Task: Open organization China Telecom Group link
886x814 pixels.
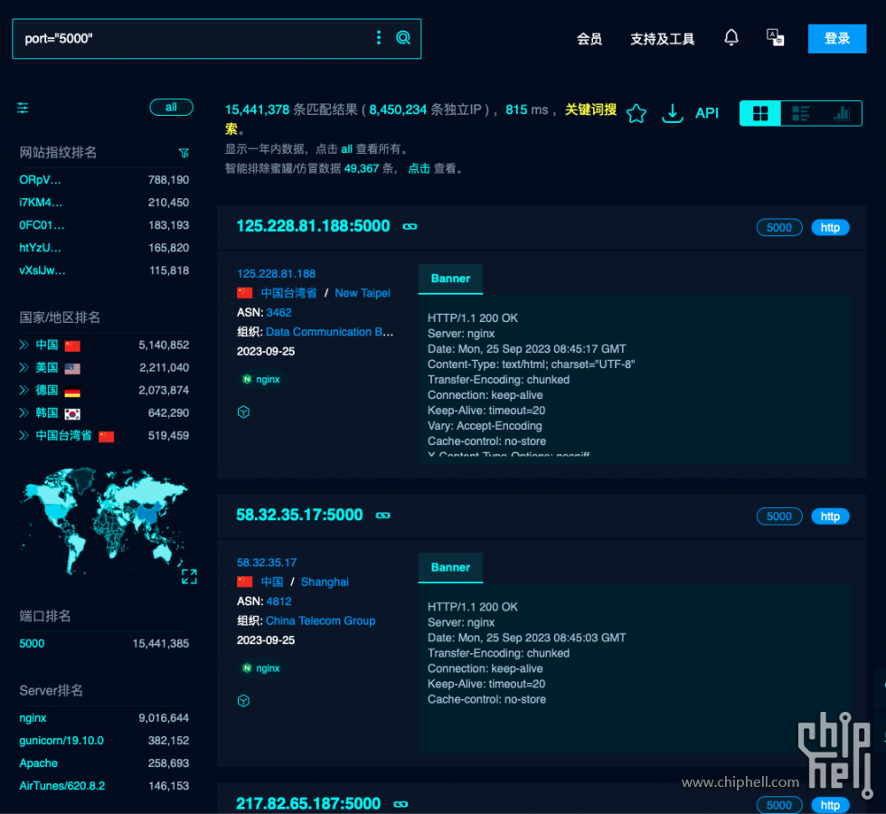Action: tap(320, 621)
